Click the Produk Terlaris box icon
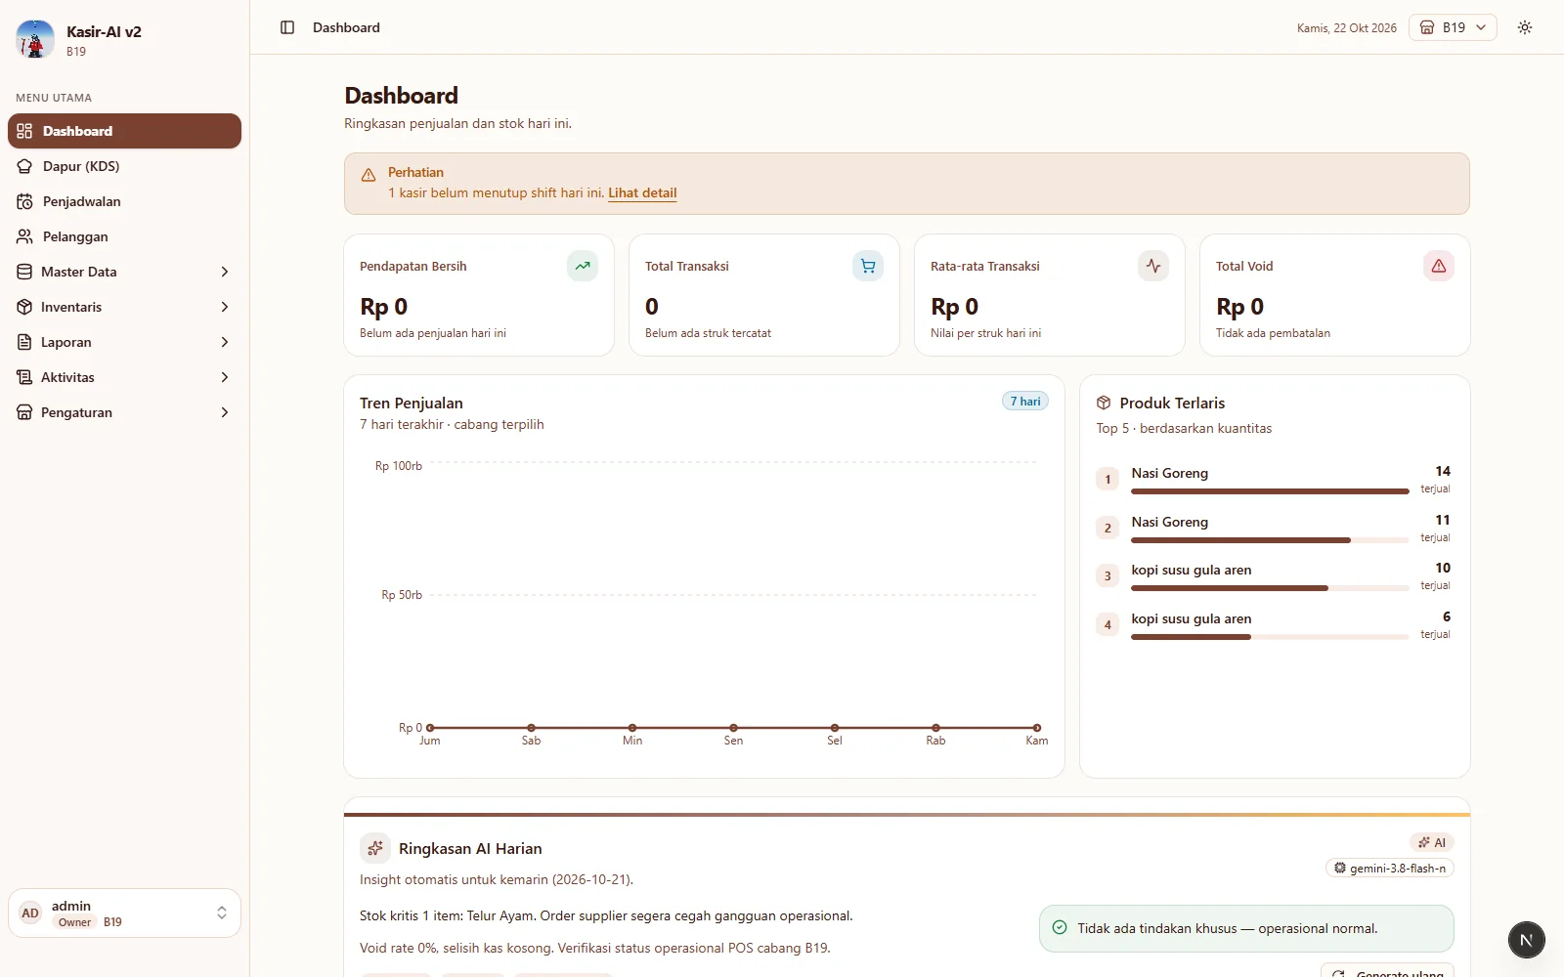This screenshot has height=977, width=1564. click(x=1104, y=403)
